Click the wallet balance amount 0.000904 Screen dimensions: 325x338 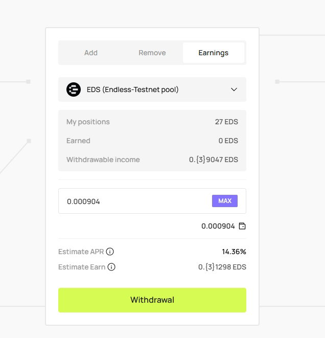tap(218, 226)
